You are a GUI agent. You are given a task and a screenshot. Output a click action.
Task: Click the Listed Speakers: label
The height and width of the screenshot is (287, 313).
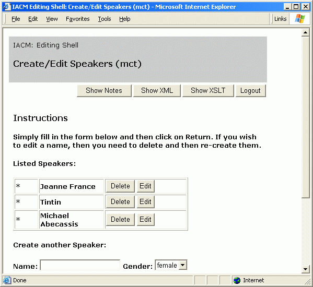(44, 164)
